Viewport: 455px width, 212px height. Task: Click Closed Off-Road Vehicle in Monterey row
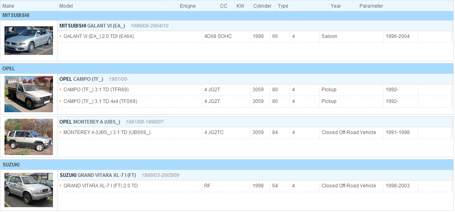pyautogui.click(x=349, y=132)
